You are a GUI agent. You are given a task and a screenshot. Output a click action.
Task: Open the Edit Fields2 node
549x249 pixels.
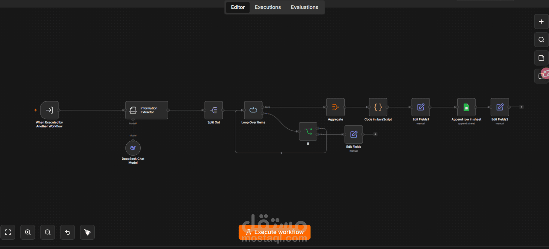500,107
